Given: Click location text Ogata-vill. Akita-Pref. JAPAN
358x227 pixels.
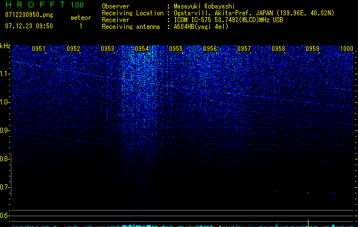Looking at the screenshot, I should tap(223, 13).
